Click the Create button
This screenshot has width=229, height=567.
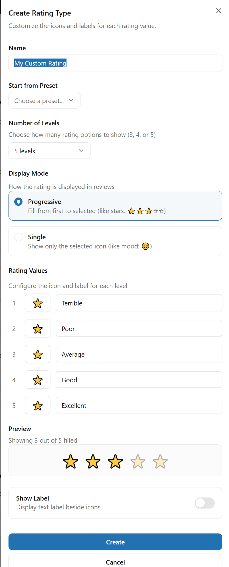(x=115, y=542)
